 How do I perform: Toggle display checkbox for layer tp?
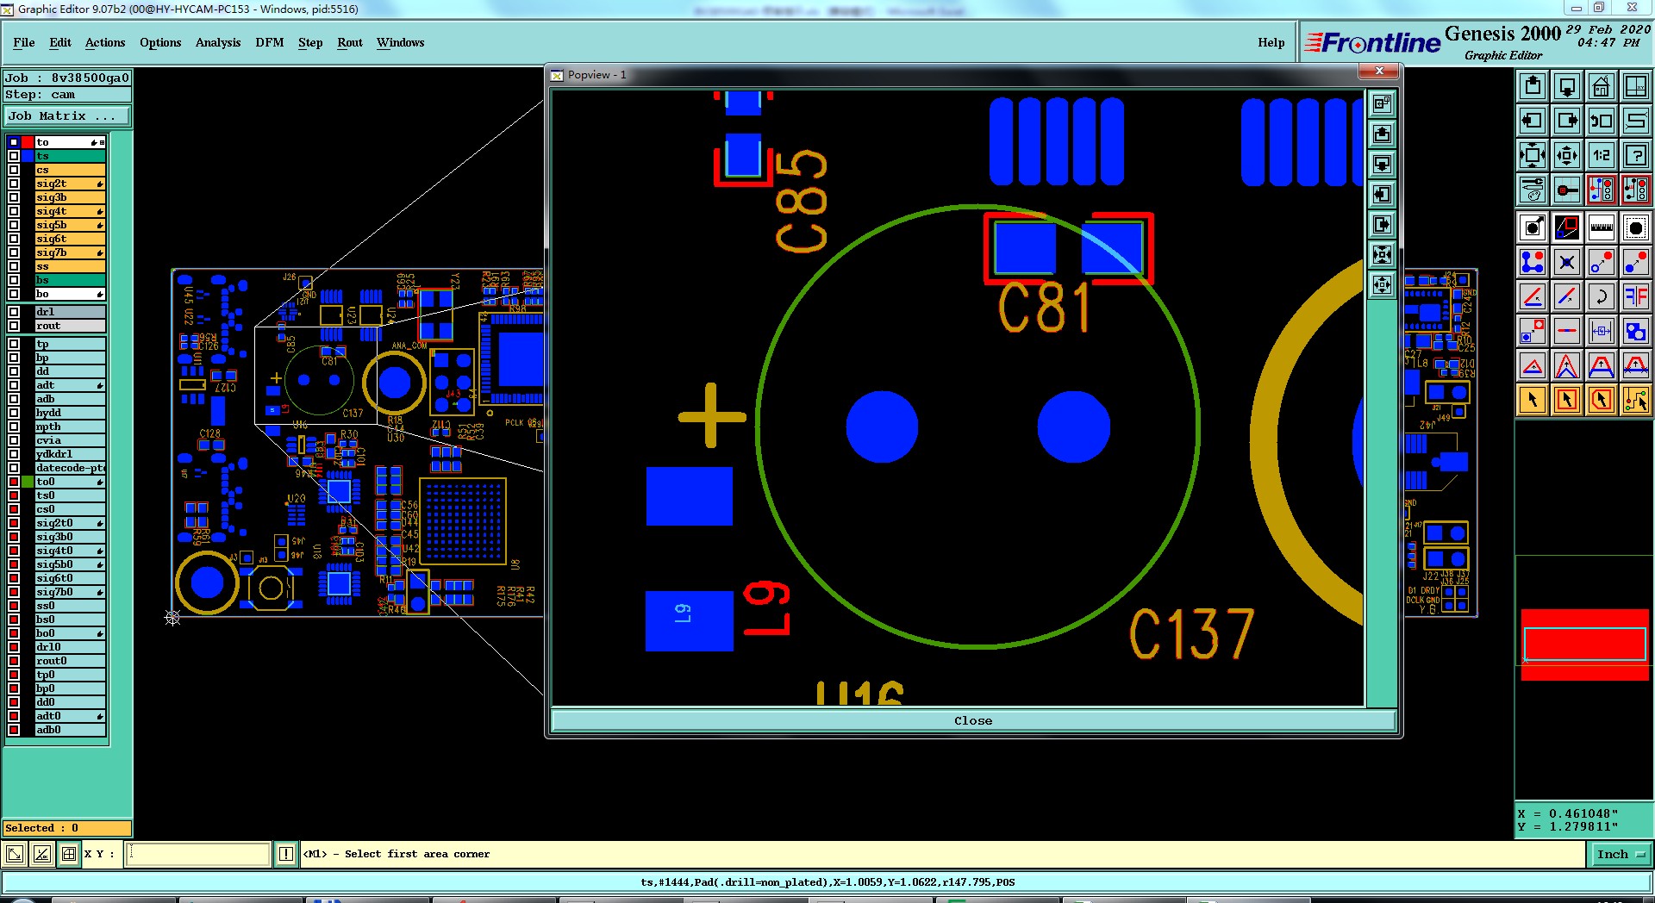pyautogui.click(x=14, y=344)
